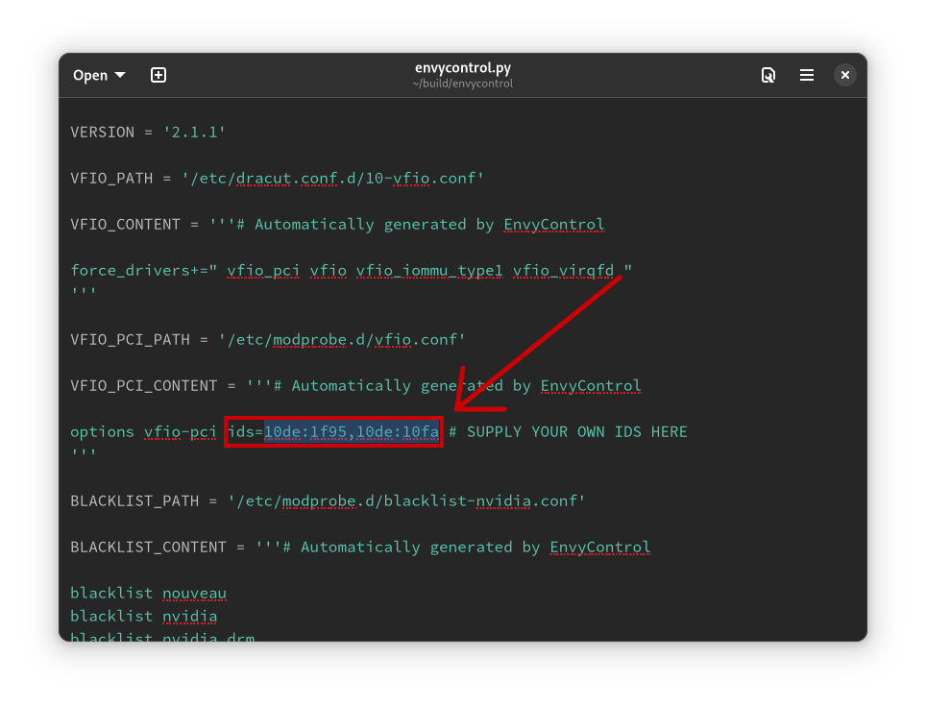Select the highlighted device ids inside red box
The height and width of the screenshot is (706, 926).
pos(351,431)
